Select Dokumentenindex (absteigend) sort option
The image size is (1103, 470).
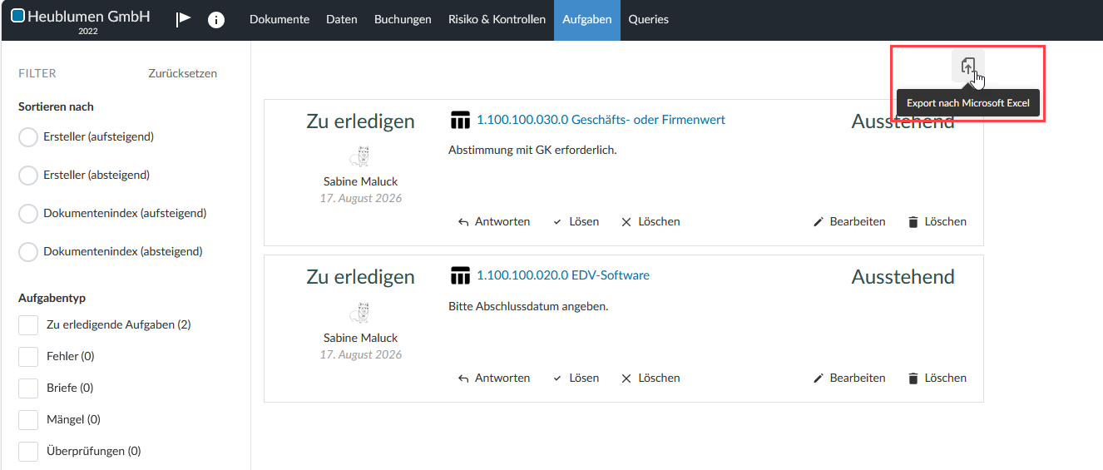[28, 252]
